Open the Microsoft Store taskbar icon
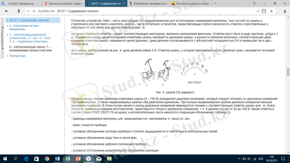 point(37,159)
